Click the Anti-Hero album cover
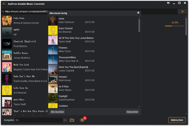 click(x=7, y=102)
